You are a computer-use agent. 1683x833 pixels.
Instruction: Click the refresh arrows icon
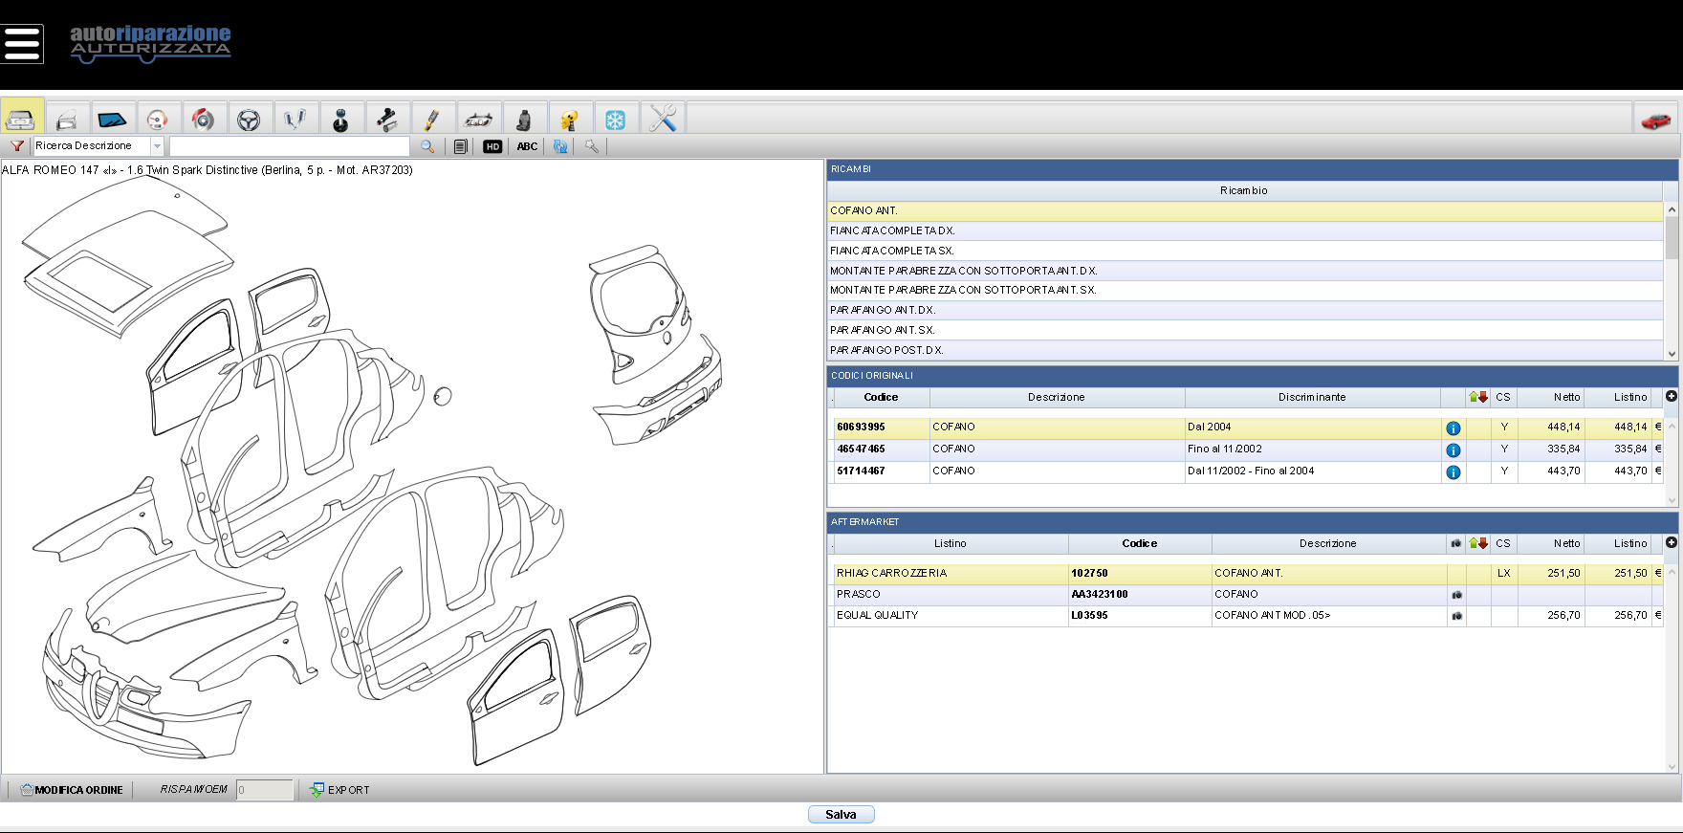560,146
